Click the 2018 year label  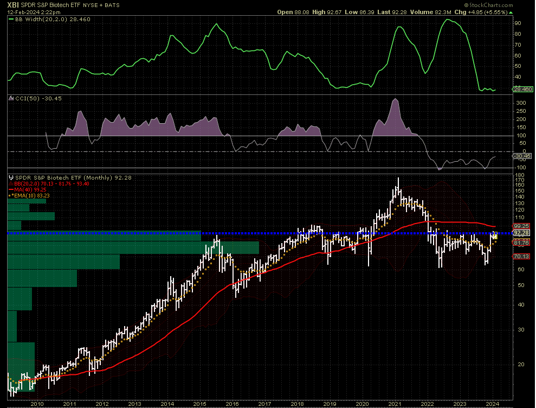(x=297, y=404)
